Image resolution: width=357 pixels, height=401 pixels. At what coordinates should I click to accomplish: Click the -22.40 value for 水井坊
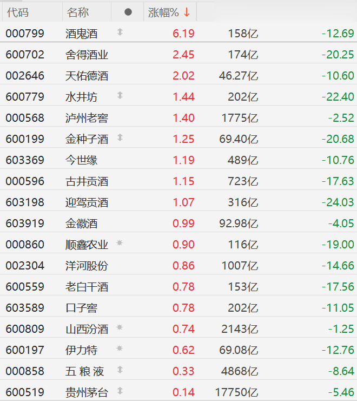(338, 97)
